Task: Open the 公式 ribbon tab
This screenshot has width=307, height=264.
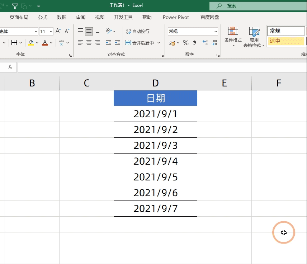Action: (x=43, y=17)
